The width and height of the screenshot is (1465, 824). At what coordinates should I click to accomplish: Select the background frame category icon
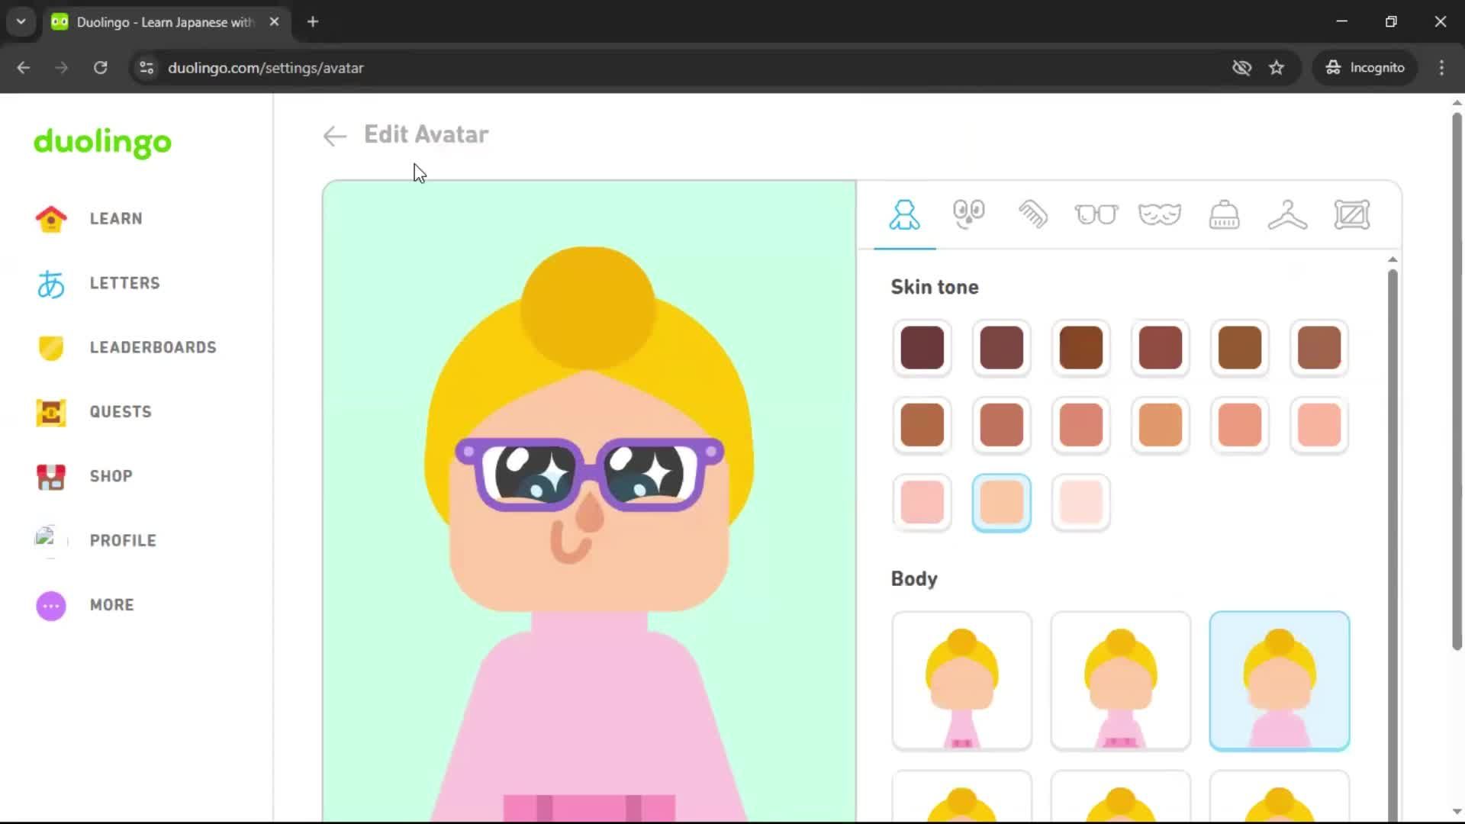(1352, 214)
